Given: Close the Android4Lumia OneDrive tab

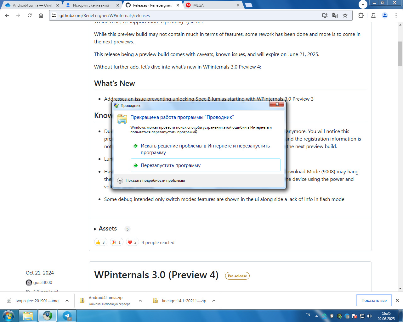Looking at the screenshot, I should pos(57,5).
